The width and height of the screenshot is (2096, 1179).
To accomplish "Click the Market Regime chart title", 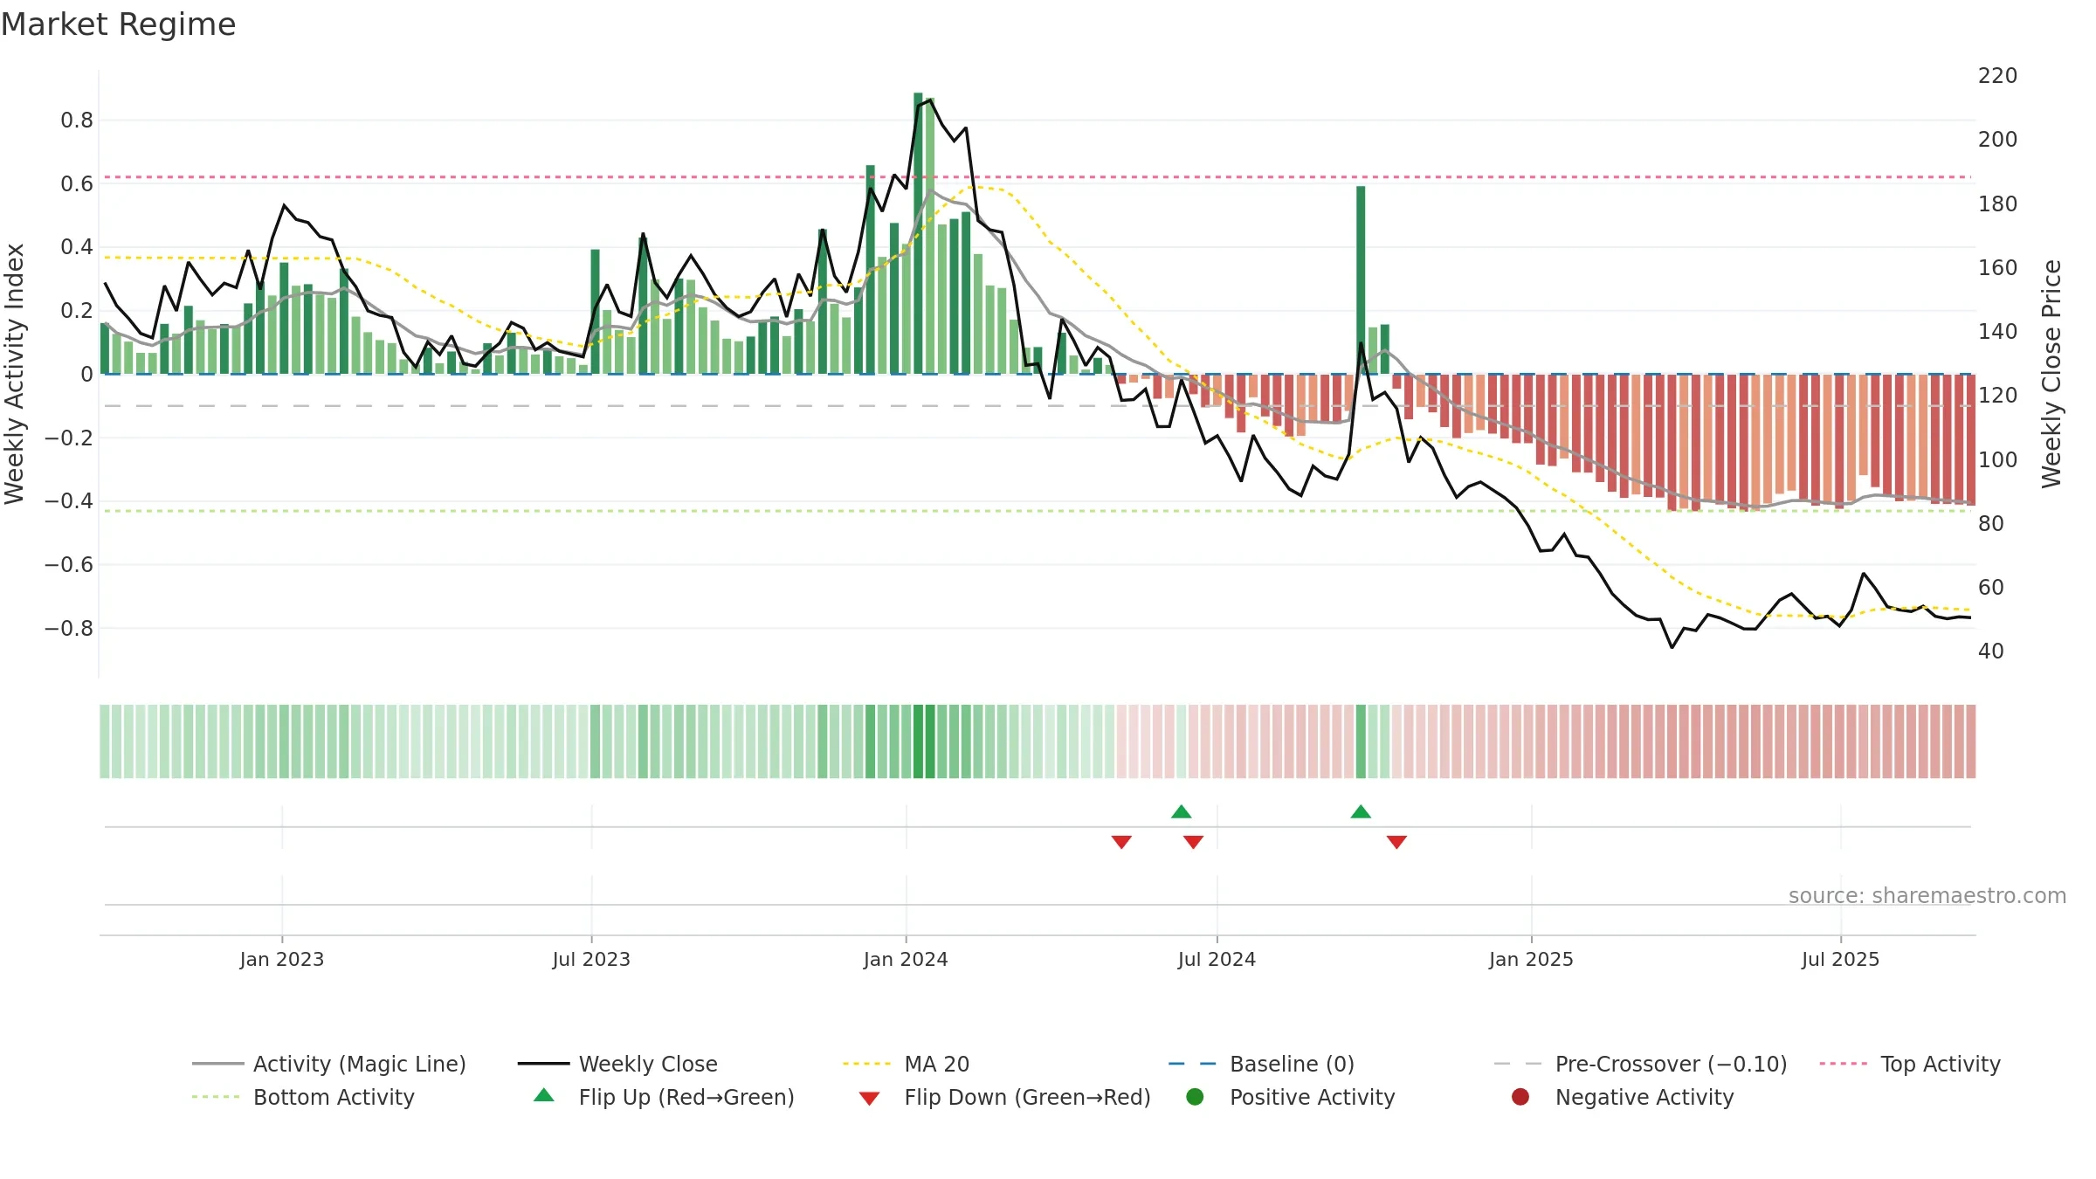I will coord(118,24).
